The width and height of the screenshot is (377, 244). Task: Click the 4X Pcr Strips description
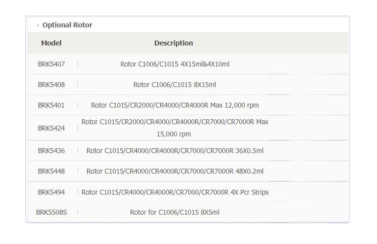175,192
